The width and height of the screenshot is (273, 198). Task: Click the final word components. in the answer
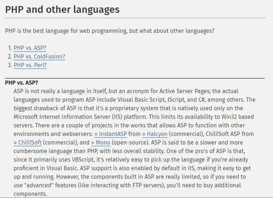pos(30,194)
